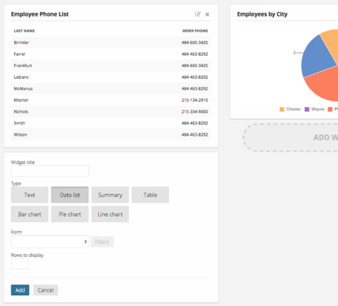Cancel the widget form
Image resolution: width=338 pixels, height=306 pixels.
[x=46, y=290]
